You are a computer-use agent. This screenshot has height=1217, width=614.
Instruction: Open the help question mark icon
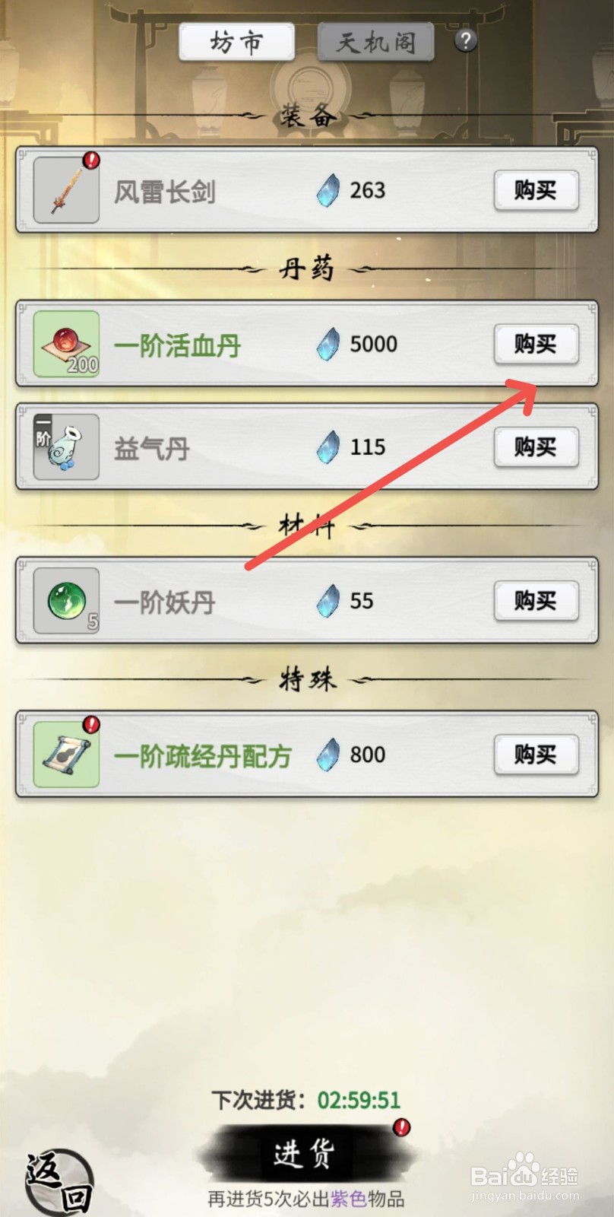[465, 40]
